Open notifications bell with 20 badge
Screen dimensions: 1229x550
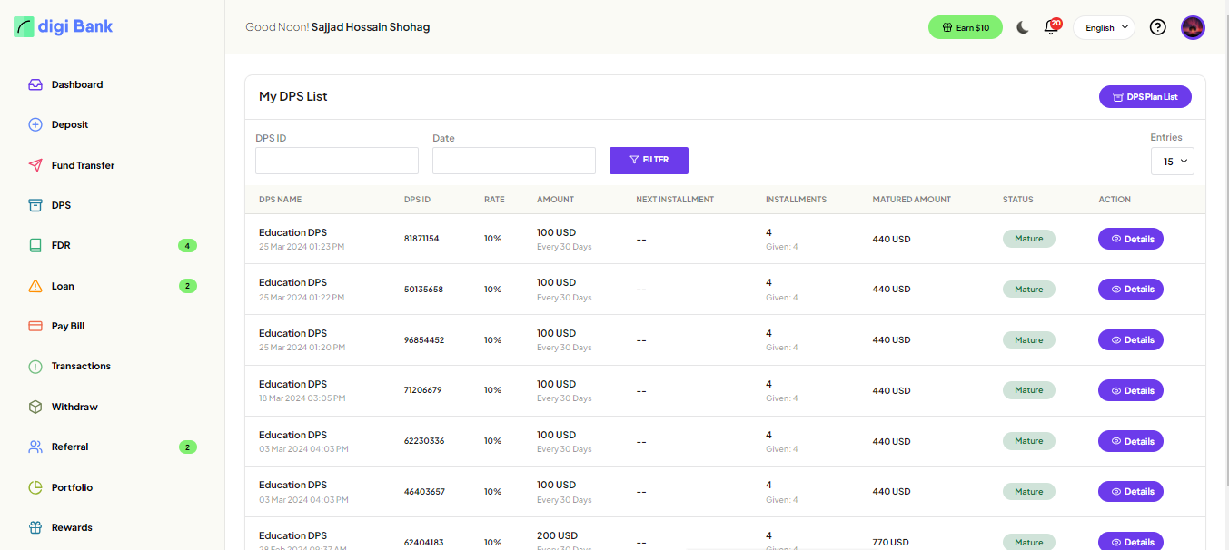(1051, 27)
